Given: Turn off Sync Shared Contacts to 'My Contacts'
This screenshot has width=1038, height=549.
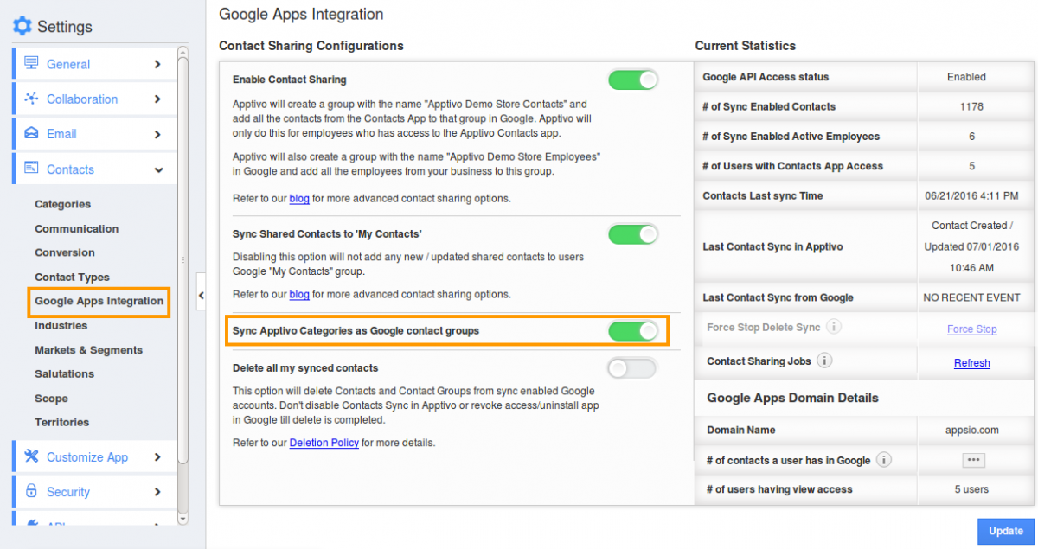Looking at the screenshot, I should tap(633, 233).
